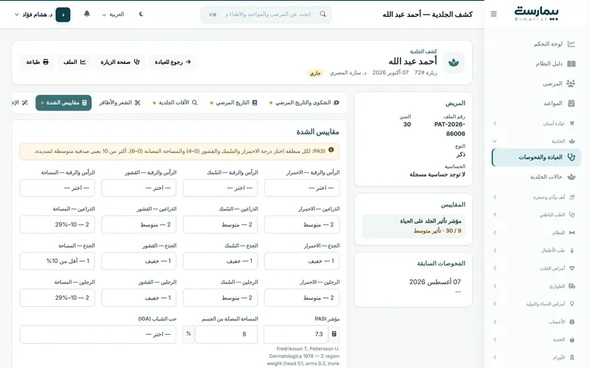589x368 pixels.
Task: Click the Bimarist logo
Action: point(536,14)
